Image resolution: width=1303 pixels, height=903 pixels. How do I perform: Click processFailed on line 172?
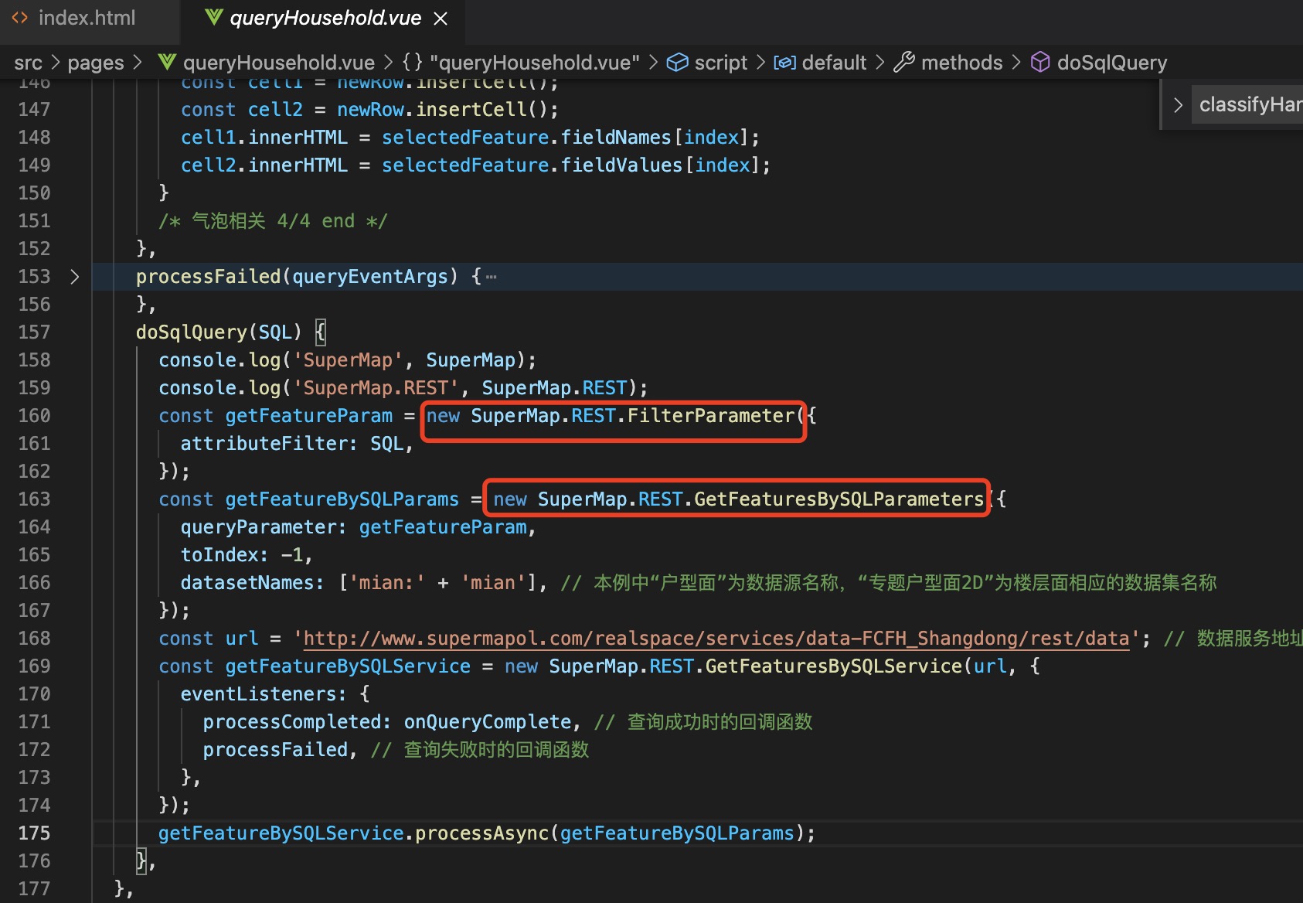275,750
